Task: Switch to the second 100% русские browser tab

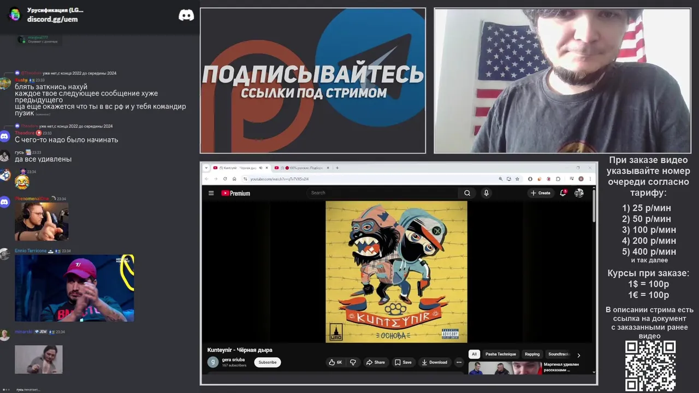Action: [x=301, y=168]
